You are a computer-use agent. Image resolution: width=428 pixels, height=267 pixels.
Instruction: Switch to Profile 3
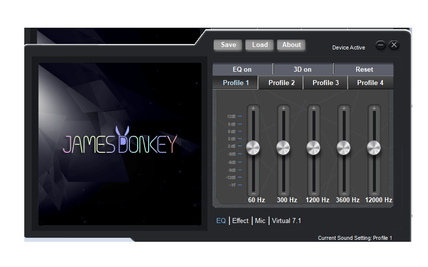coord(325,83)
